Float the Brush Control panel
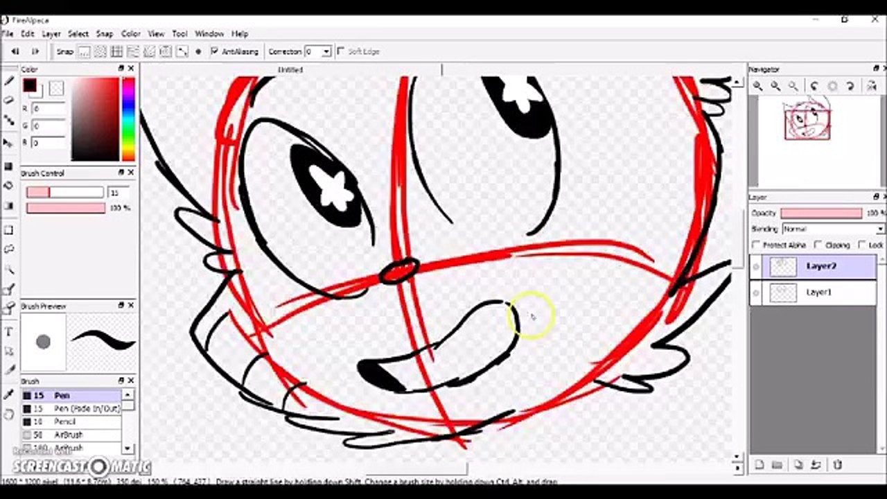Image resolution: width=887 pixels, height=499 pixels. (121, 173)
